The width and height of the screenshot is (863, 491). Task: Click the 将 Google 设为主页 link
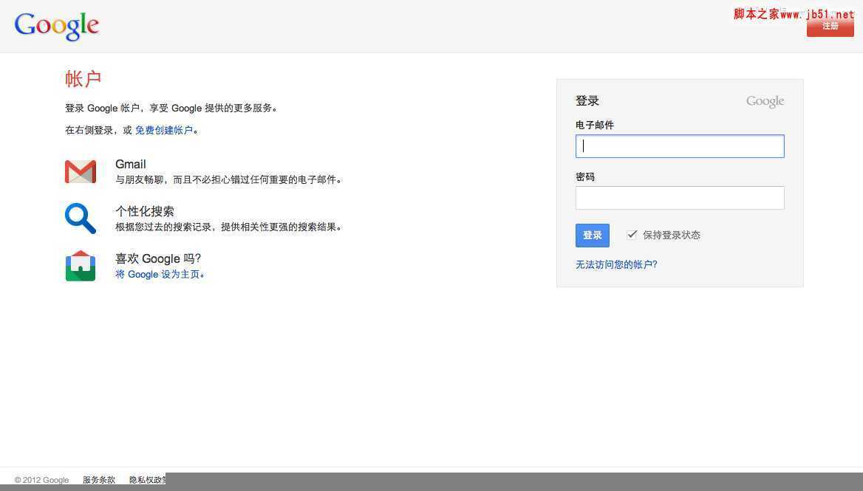[x=160, y=274]
